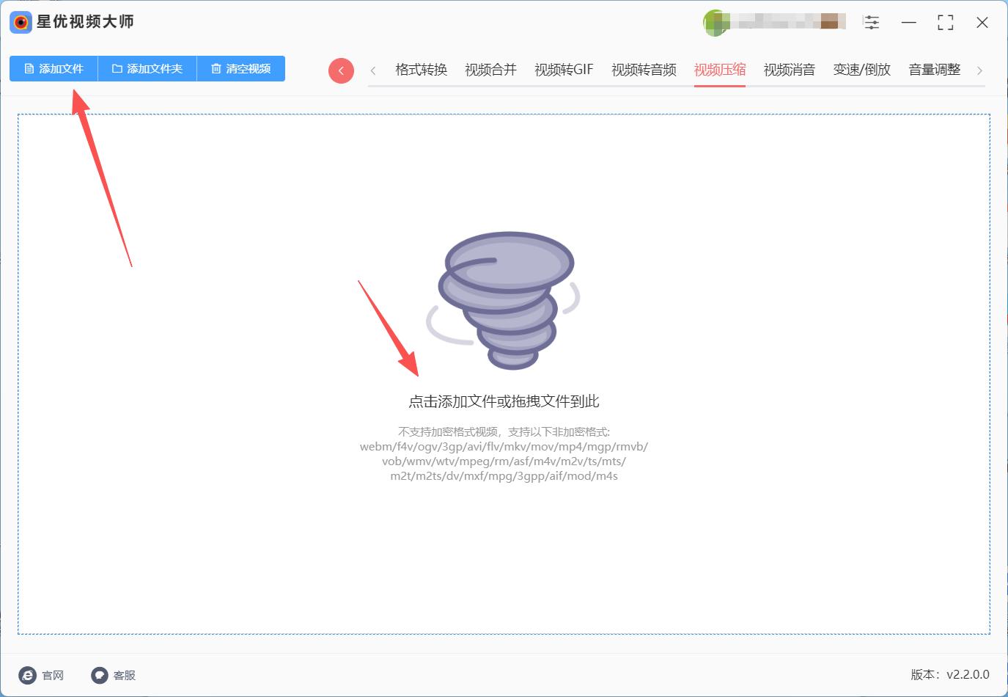Open the settings sliders icon in title bar
This screenshot has height=697, width=1008.
[872, 23]
